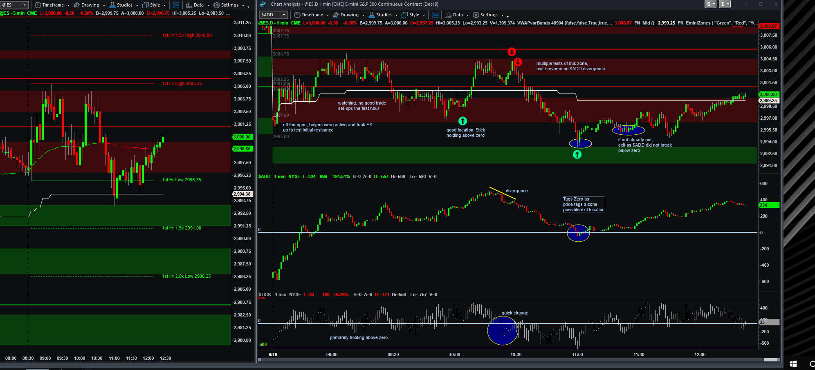The image size is (815, 370).
Task: Click '1st Hr 1.5x 2991.00' label
Action: pos(182,228)
